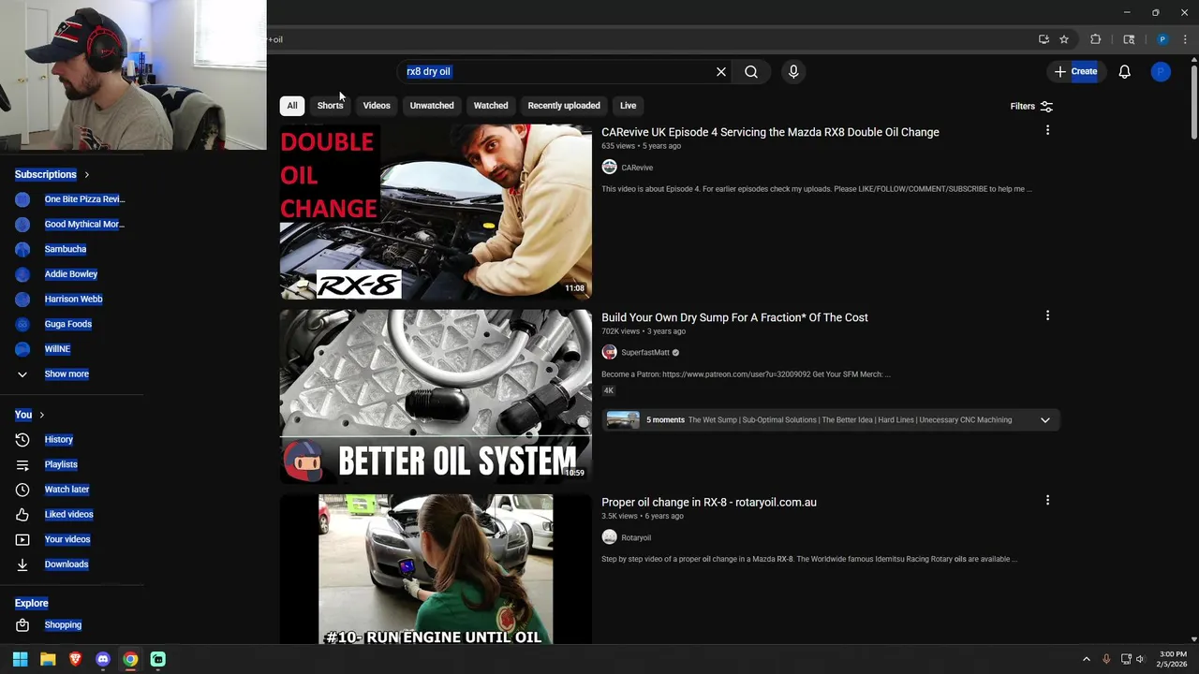Open the Chrome profile avatar in toolbar
Viewport: 1199px width, 674px height.
click(x=1162, y=39)
